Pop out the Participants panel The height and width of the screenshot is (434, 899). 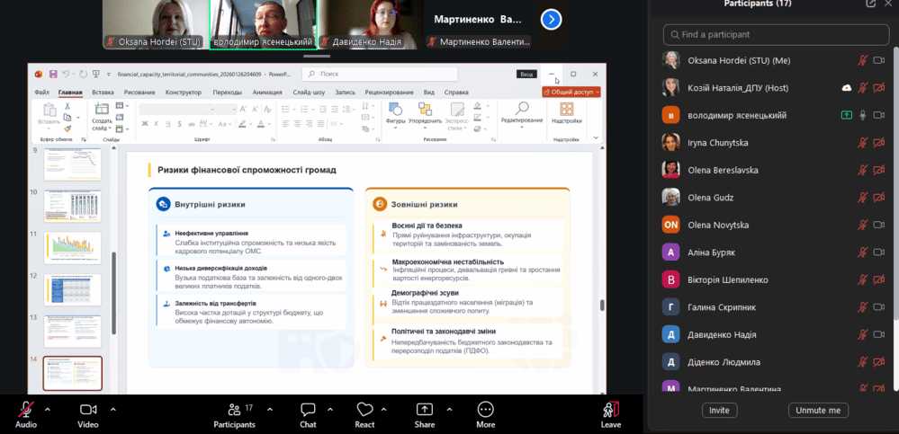click(x=870, y=4)
